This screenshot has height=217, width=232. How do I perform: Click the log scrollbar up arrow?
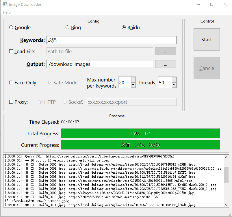[226, 157]
